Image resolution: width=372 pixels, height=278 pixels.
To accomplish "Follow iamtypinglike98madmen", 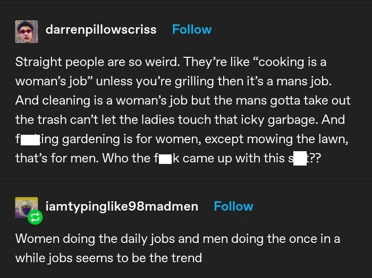I will point(233,206).
